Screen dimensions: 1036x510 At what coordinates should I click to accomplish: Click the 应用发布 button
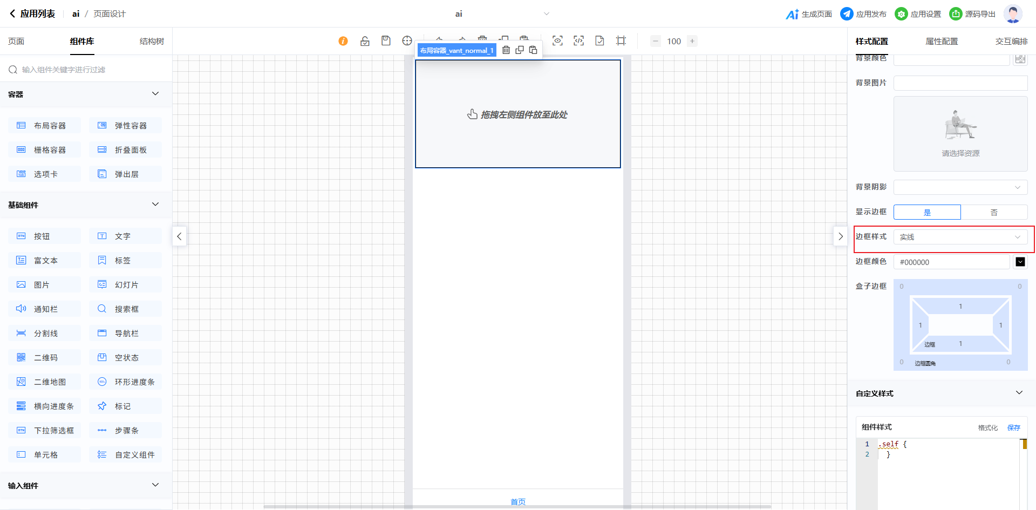863,14
